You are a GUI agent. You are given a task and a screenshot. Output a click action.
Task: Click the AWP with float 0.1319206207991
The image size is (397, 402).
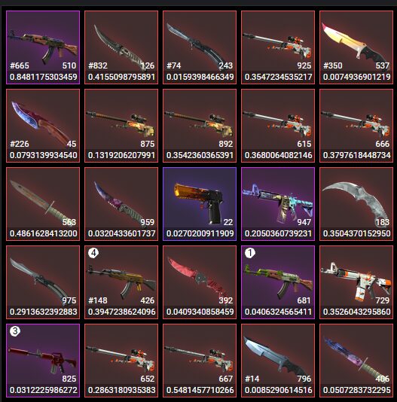tap(121, 126)
